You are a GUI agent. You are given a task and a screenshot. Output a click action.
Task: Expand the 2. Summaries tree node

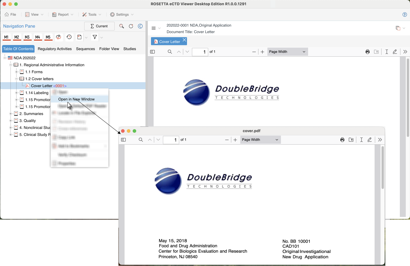(11, 114)
